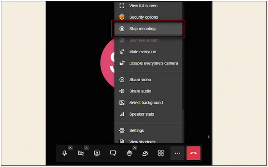Toggle the microphone in the toolbar
Image resolution: width=268 pixels, height=167 pixels.
click(65, 153)
